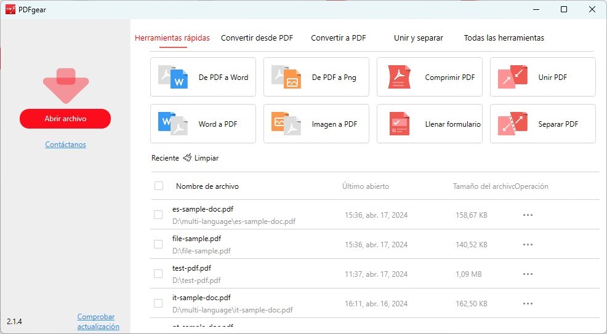Click the size value 158,67 KB
Viewport: 607px width, 334px height.
(472, 215)
